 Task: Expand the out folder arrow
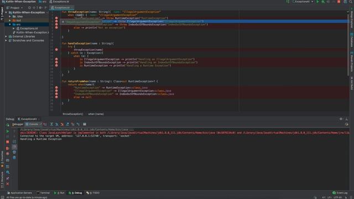coord(10,20)
